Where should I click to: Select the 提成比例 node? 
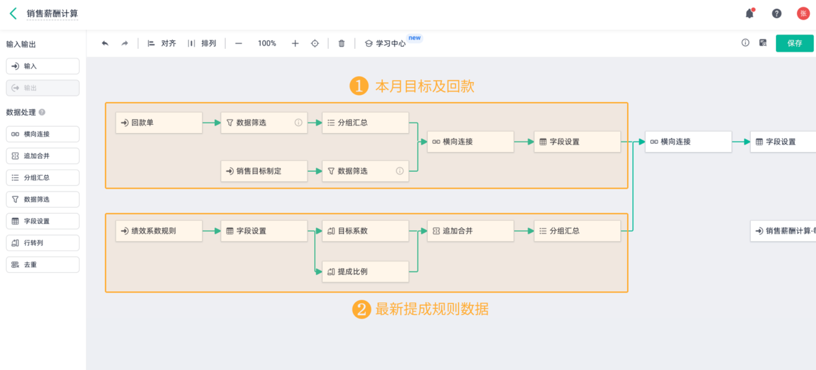click(x=365, y=272)
